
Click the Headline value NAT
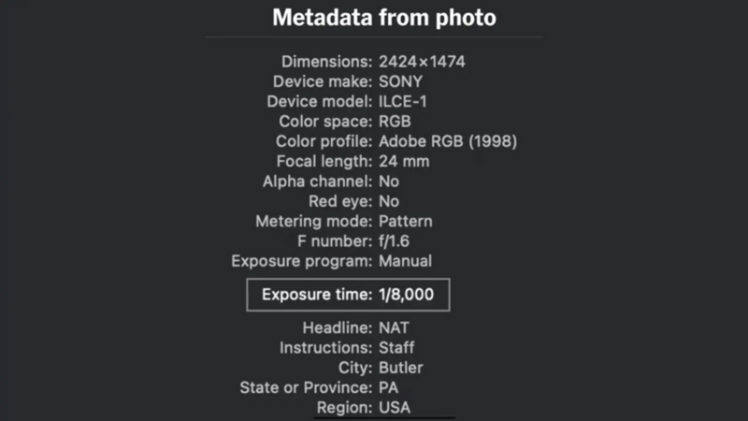tap(394, 327)
